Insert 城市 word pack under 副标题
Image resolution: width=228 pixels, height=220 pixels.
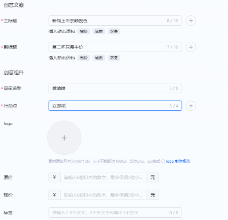[99, 58]
